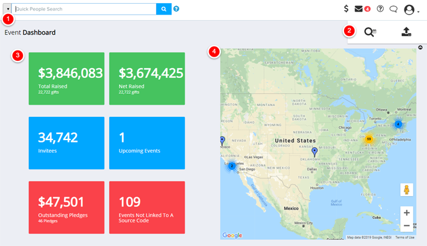Click the Google logo on the map
Screen dimensions: 427x246
pyautogui.click(x=232, y=235)
